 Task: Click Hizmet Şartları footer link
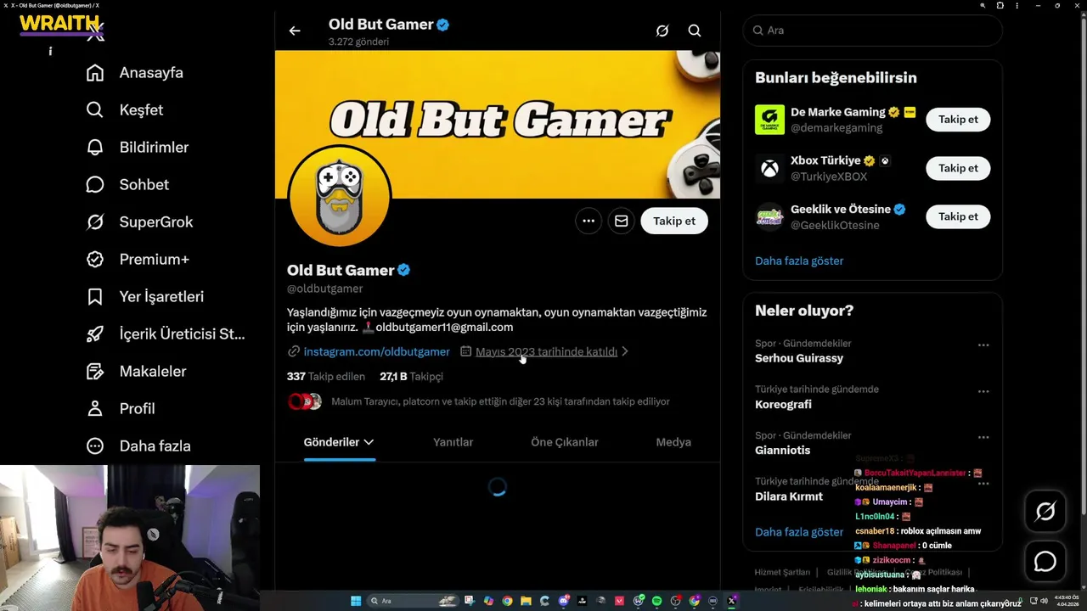pyautogui.click(x=782, y=572)
